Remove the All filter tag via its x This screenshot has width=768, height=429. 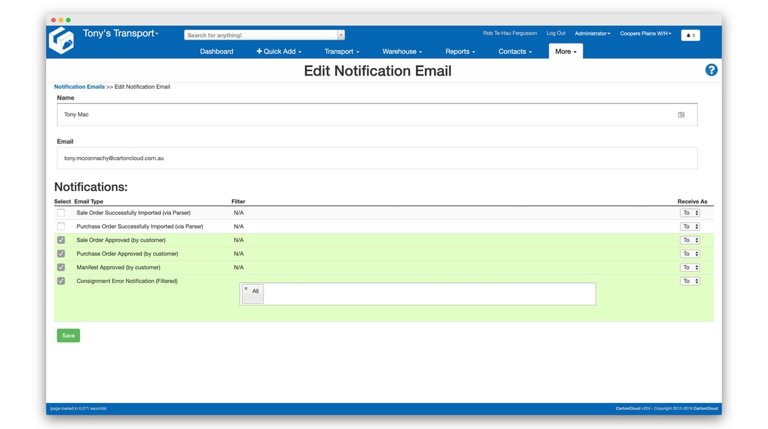point(246,288)
